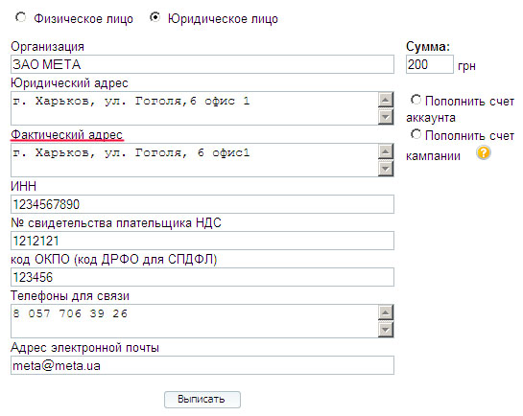The image size is (523, 416).
Task: Click the yellow question mark help icon
Action: click(484, 152)
